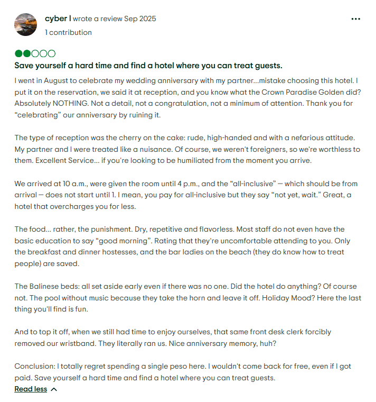376x402 pixels.
Task: Click the first filled green rating bubble
Action: point(19,53)
